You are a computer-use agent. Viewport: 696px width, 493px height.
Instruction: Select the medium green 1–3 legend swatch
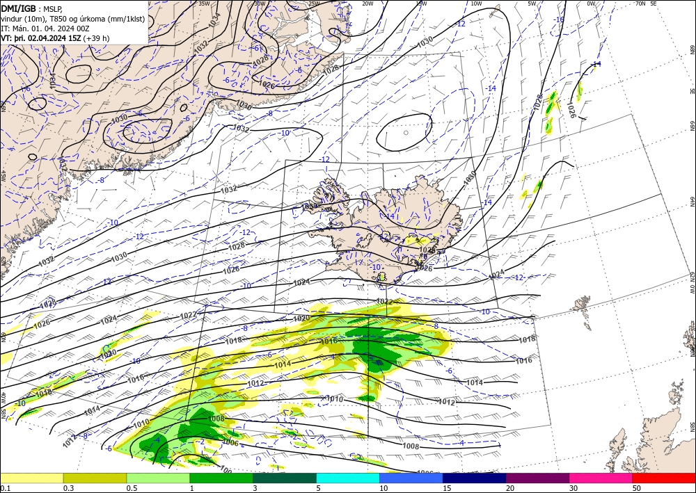pos(221,478)
